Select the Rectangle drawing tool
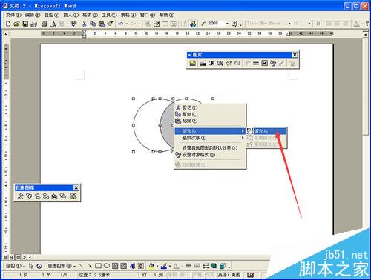This screenshot has height=280, width=371. [98, 266]
